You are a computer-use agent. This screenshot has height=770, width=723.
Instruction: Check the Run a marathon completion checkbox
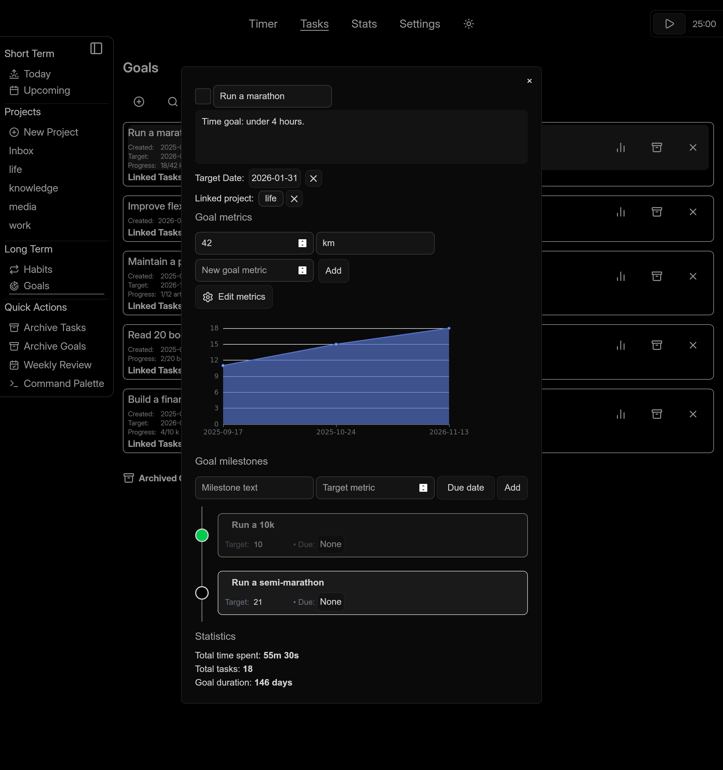203,96
